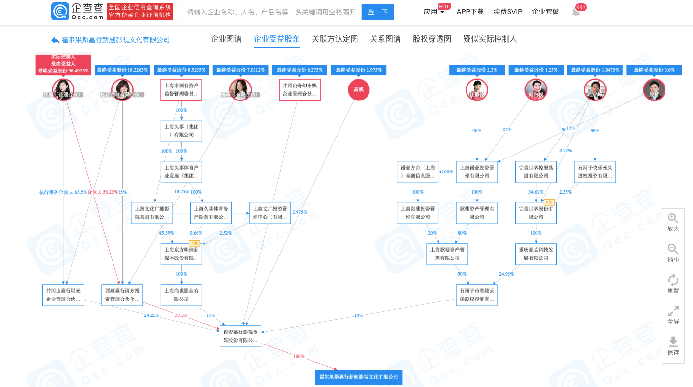Click the 上海文化广播影视集团 node
Viewport: 693px width, 387px height.
[152, 213]
